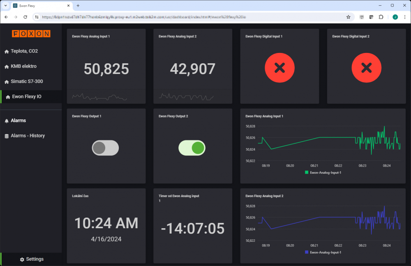Click the FOXON logo
The width and height of the screenshot is (411, 266).
[31, 34]
